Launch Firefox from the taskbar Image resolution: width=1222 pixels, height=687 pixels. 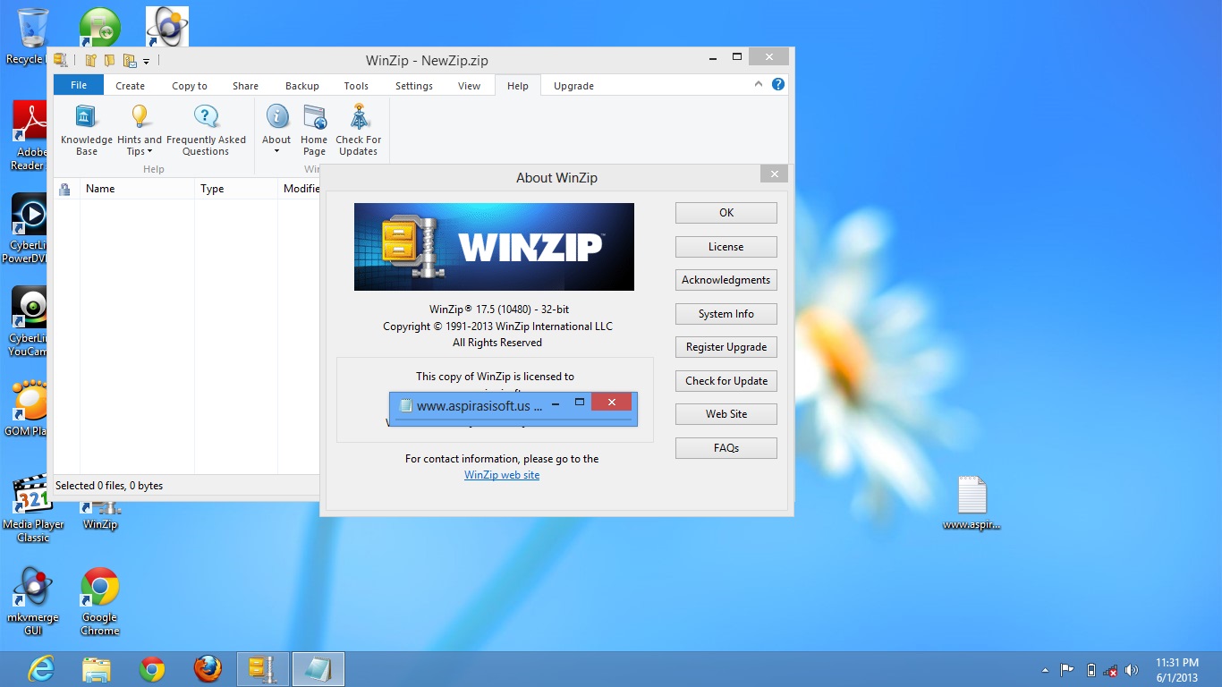click(x=208, y=669)
